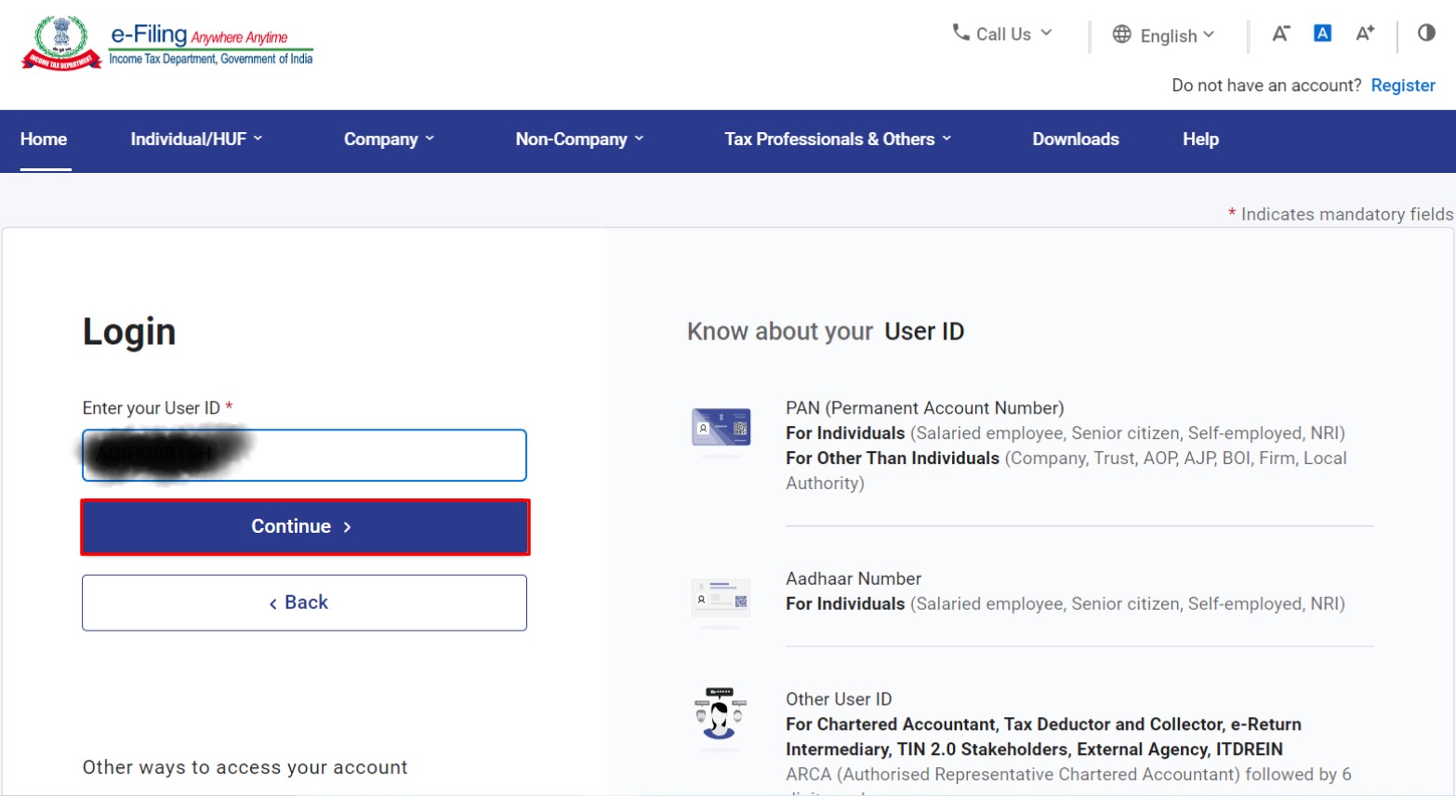Click the 'Aadhaar Number' text

(x=854, y=578)
